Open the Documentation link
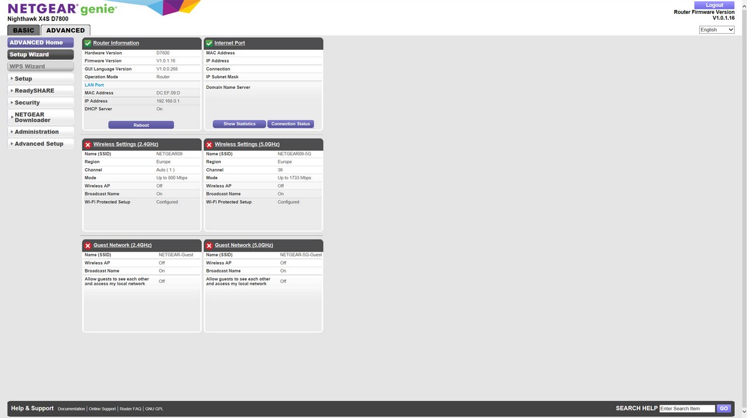Viewport: 747px width, 418px height. coord(71,409)
